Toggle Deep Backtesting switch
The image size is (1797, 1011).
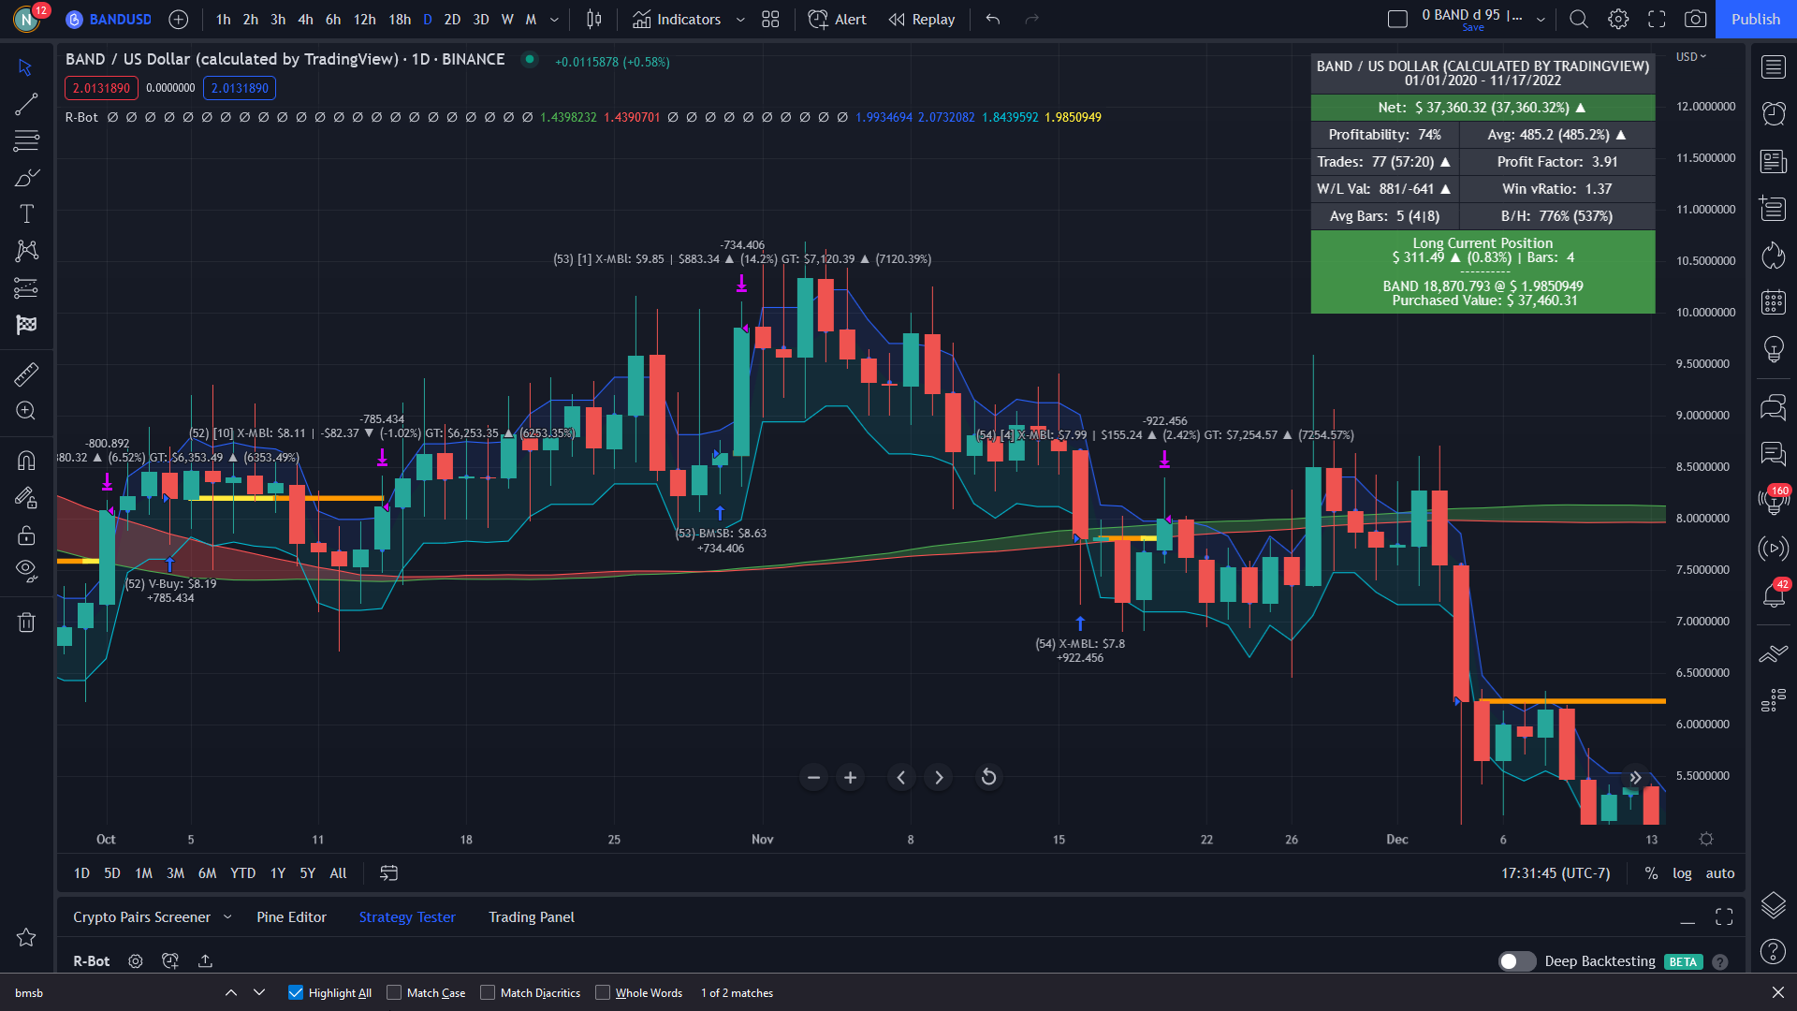[1516, 961]
